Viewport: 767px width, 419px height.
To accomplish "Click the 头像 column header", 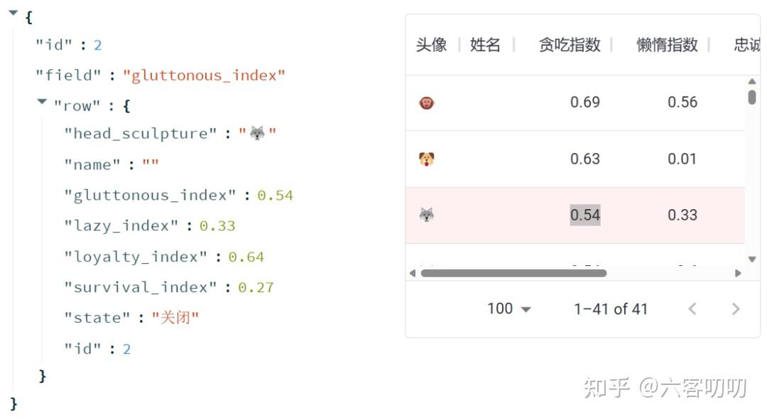I will tap(431, 45).
